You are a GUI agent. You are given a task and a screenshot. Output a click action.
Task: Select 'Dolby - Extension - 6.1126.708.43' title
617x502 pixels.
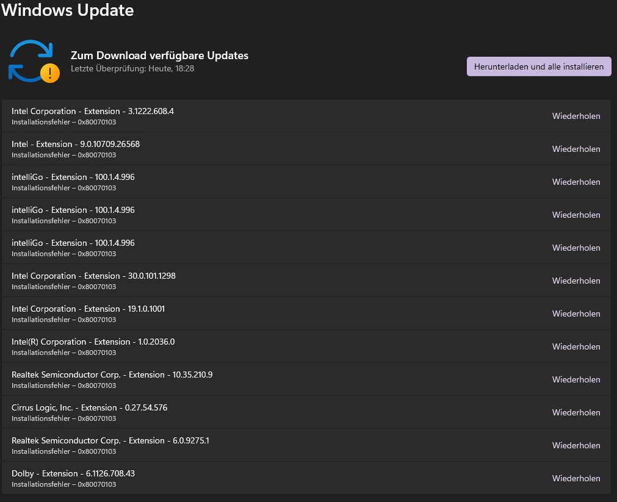[x=73, y=474]
